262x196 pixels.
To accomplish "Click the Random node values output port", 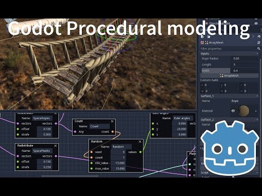I will coord(140,152).
